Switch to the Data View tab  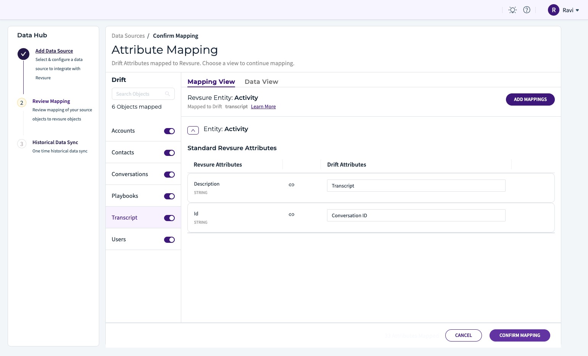tap(261, 82)
